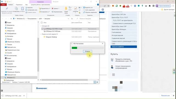Open Explorer help question-mark icon
The image size is (176, 99).
pos(98,5)
